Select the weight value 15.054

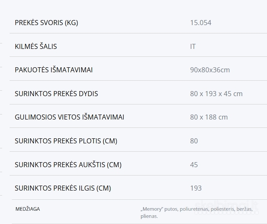[x=201, y=23]
